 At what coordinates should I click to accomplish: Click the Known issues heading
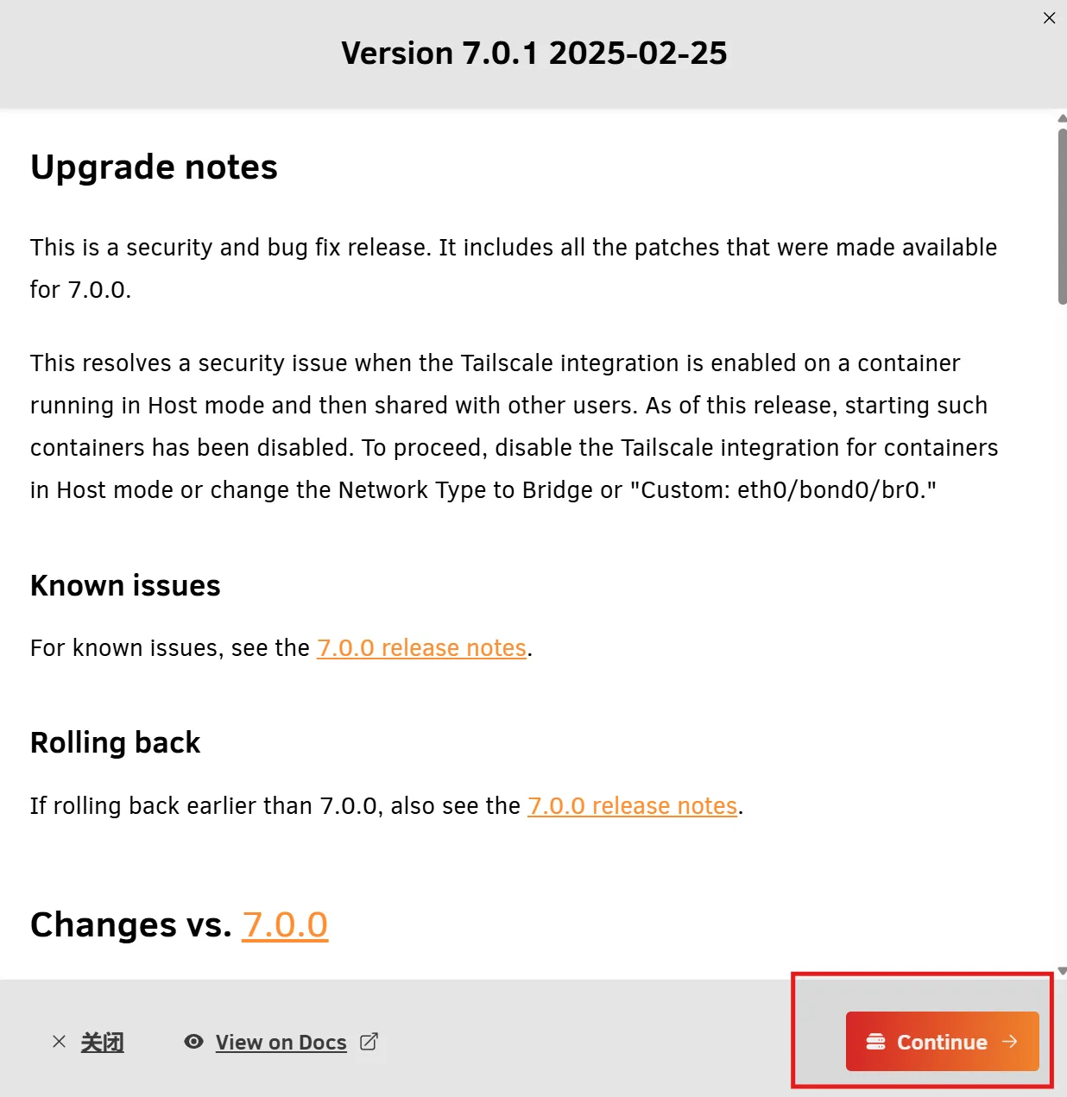[125, 586]
